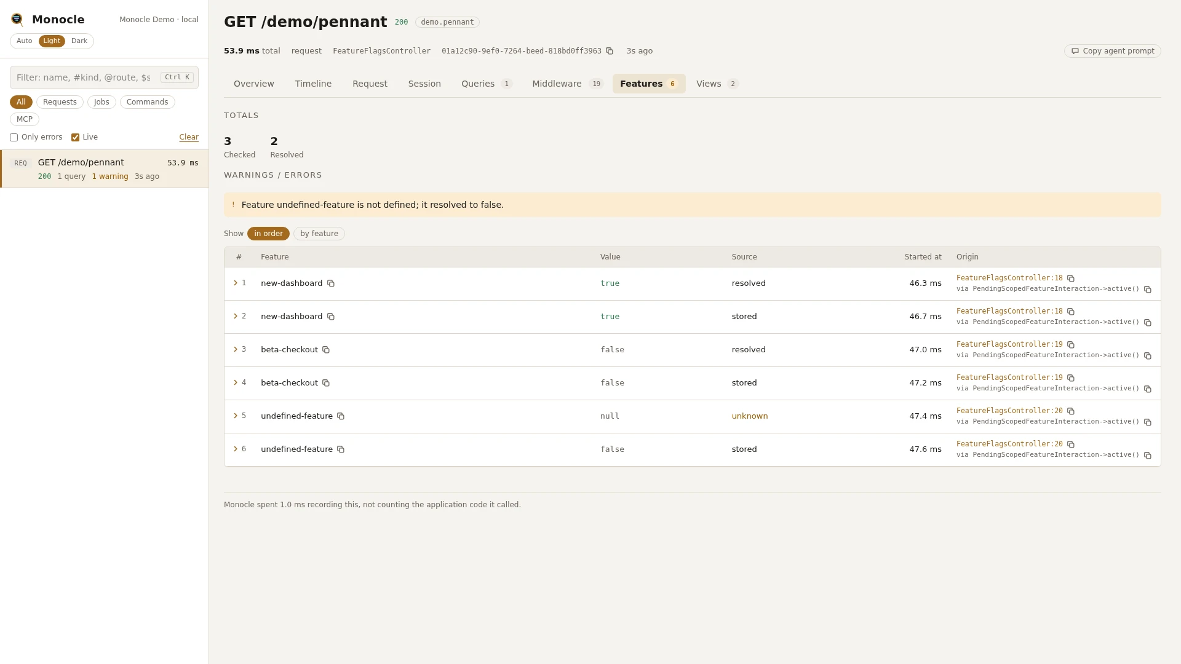Open the Middleware tab
Image resolution: width=1181 pixels, height=664 pixels.
point(568,84)
